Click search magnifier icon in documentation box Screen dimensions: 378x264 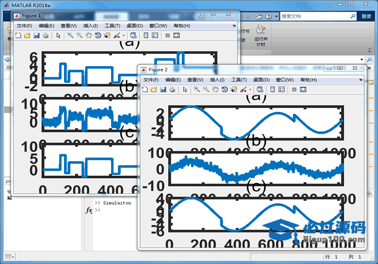[353, 16]
